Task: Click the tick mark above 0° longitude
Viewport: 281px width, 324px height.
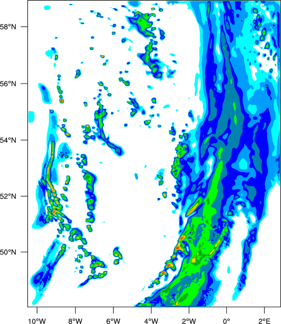Action: click(227, 311)
